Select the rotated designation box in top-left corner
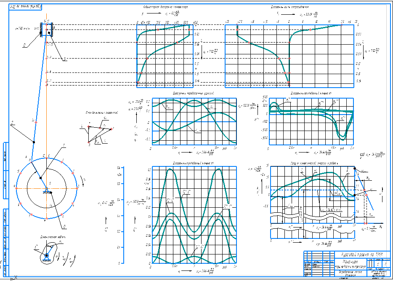This screenshot has width=393, height=281. (x=25, y=7)
